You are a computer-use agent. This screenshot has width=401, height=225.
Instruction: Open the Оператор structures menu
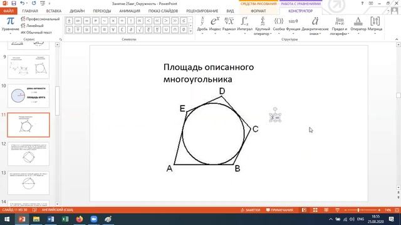point(358,26)
